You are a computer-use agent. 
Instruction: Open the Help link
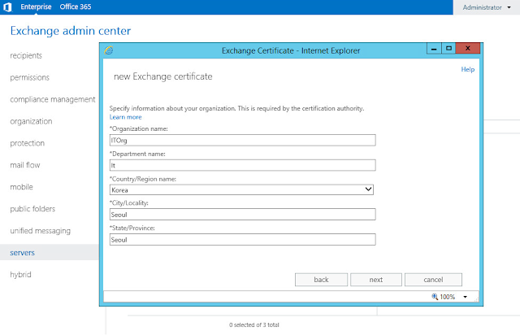pos(468,69)
